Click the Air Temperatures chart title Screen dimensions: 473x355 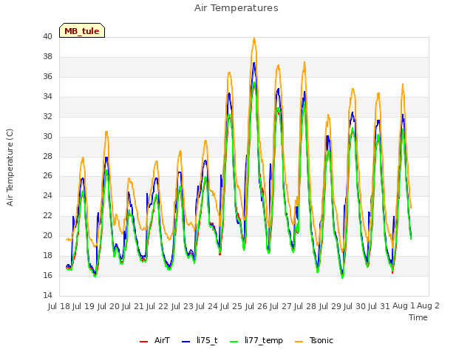[x=236, y=8]
